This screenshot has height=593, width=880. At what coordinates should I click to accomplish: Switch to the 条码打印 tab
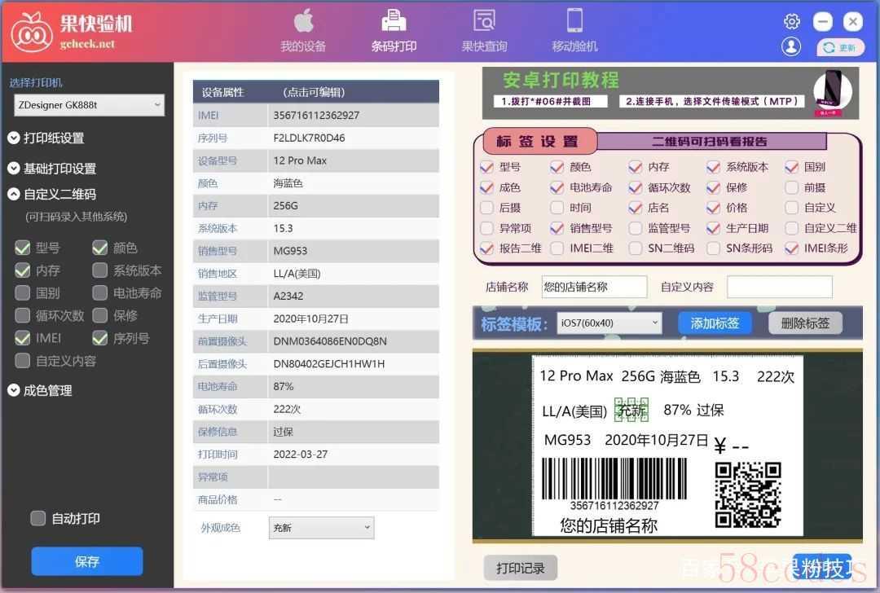click(x=394, y=32)
